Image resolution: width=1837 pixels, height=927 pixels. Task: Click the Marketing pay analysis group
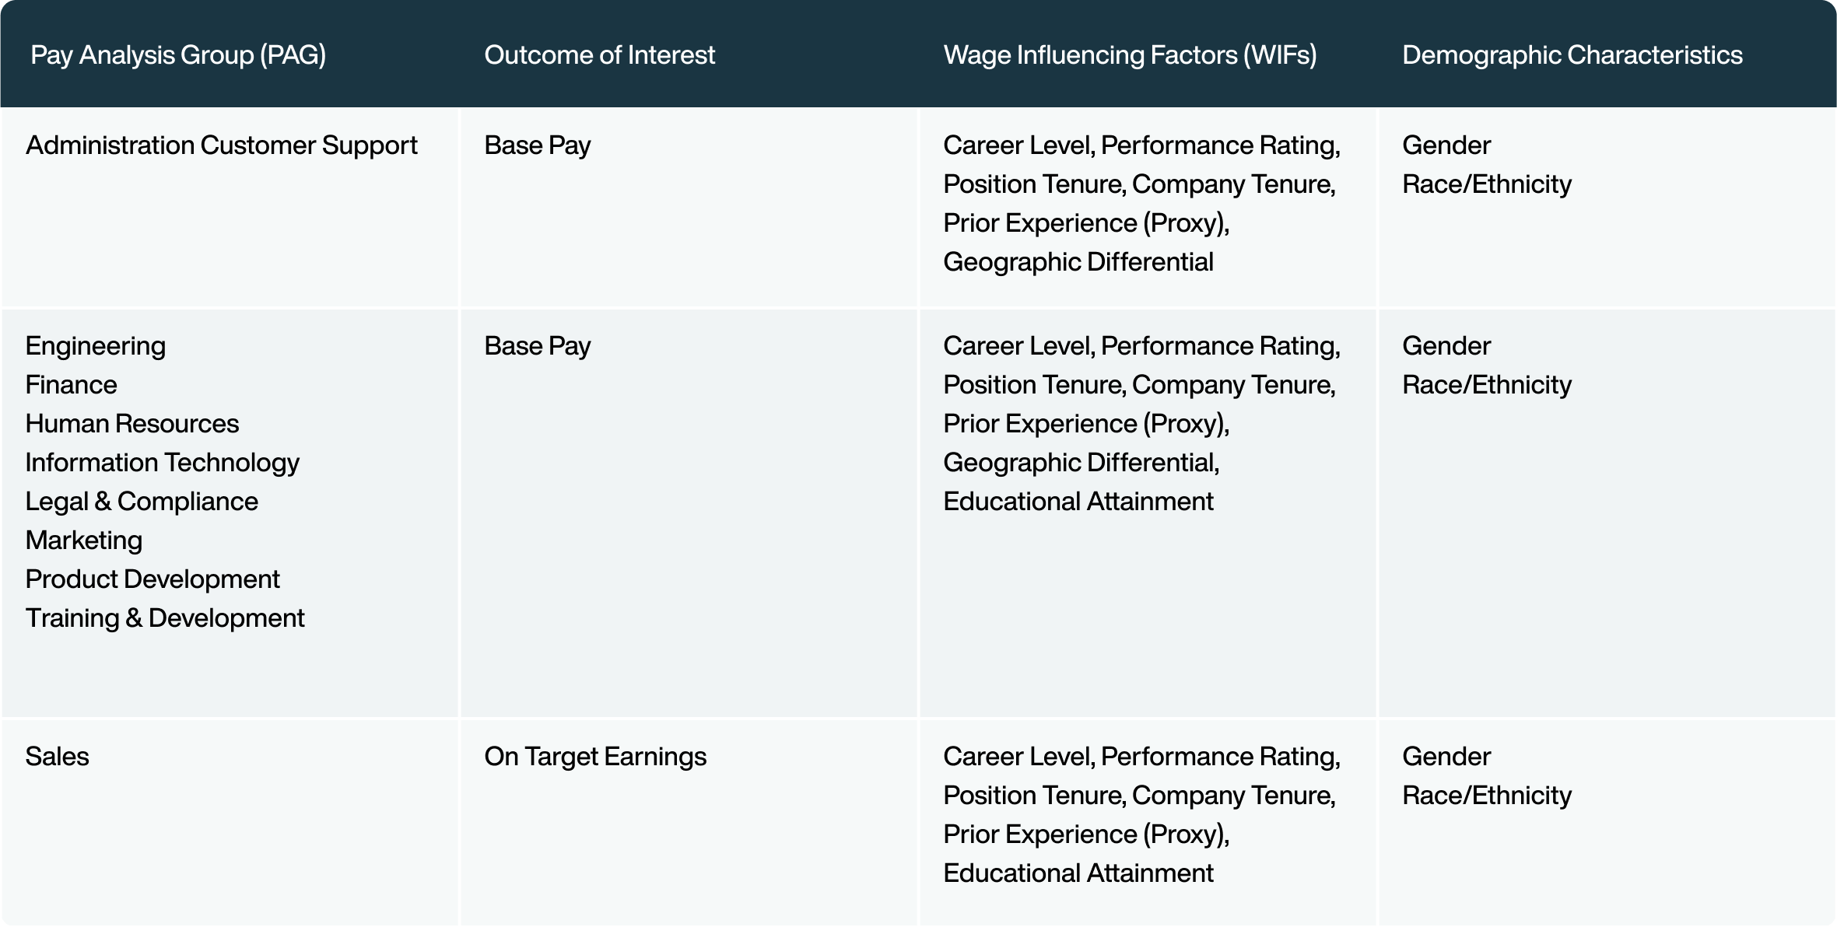pyautogui.click(x=84, y=540)
